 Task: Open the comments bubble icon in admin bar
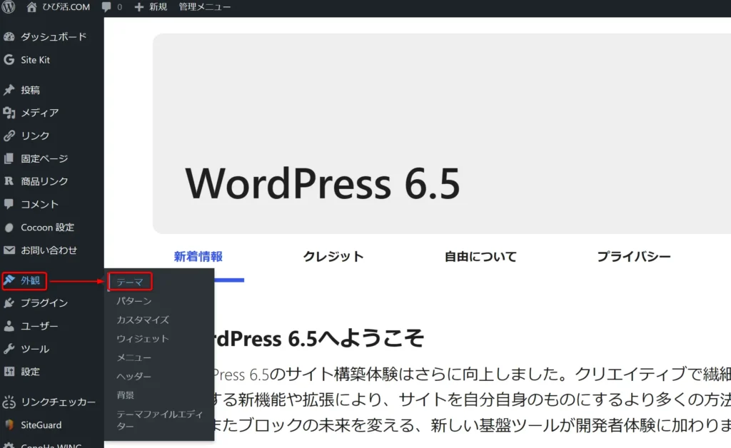[107, 7]
